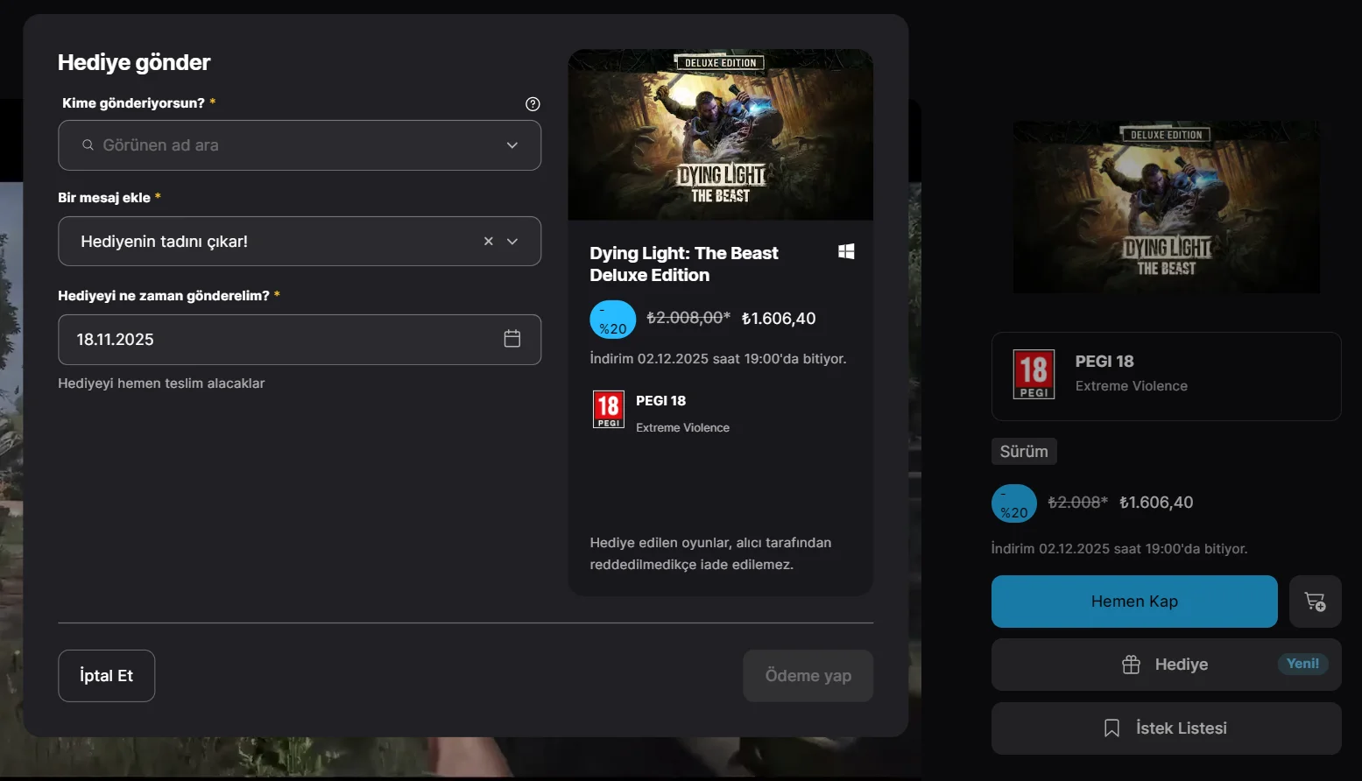Open the gift message preset dropdown
This screenshot has width=1362, height=781.
[x=512, y=241]
